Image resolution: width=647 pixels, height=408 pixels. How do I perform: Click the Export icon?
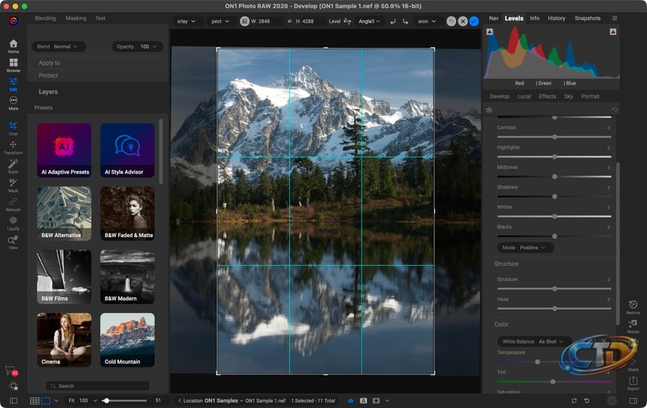pos(633,383)
